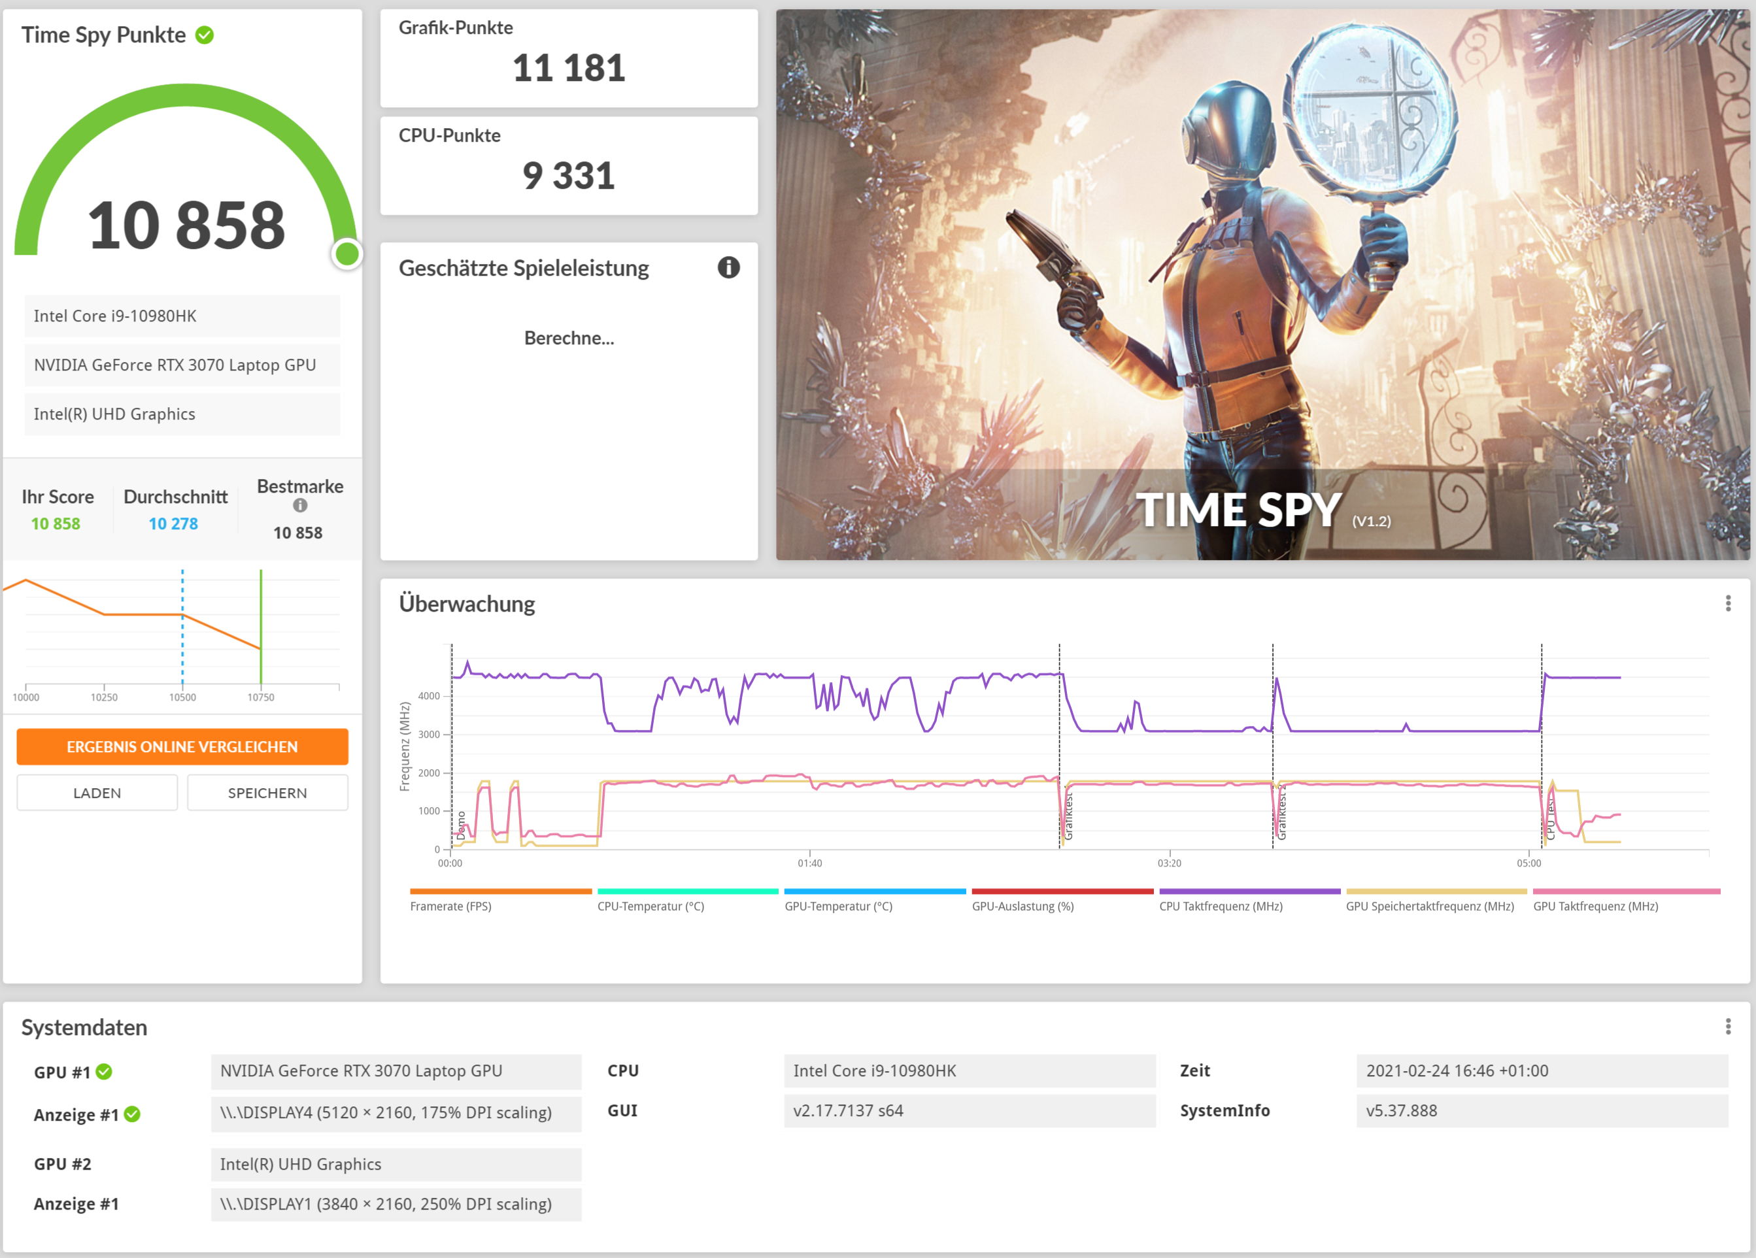This screenshot has height=1258, width=1756.
Task: Click the CPU Test marker in monitoring chart
Action: pyautogui.click(x=1542, y=746)
